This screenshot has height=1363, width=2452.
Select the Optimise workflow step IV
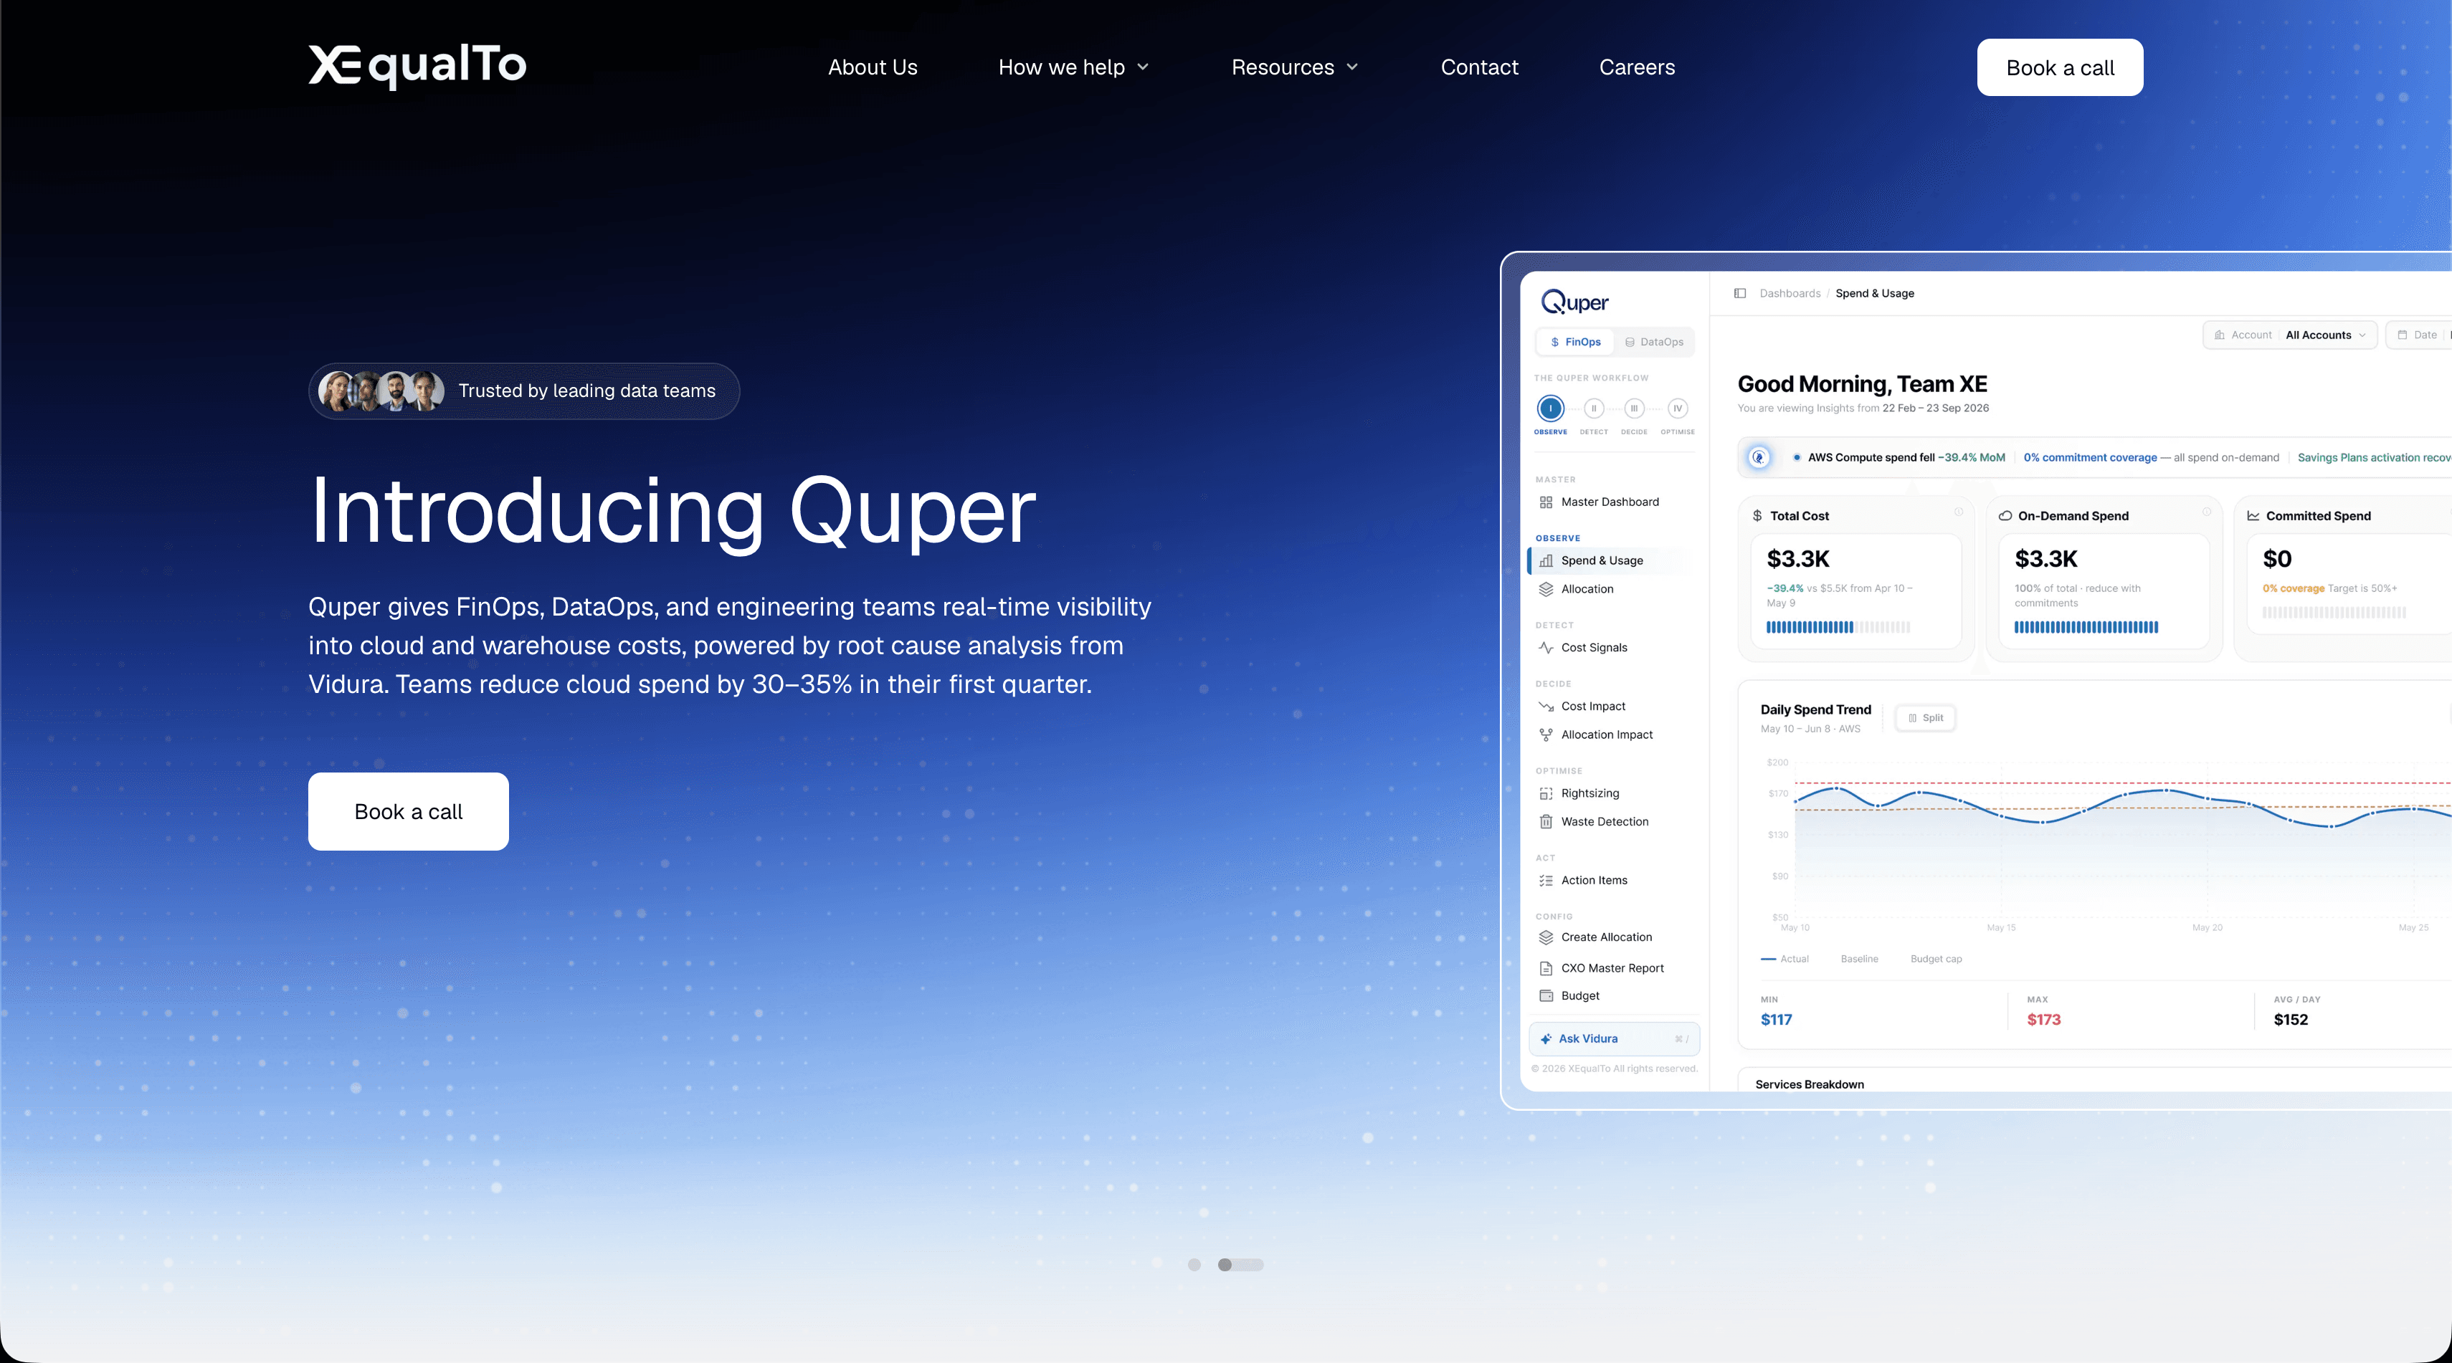[x=1677, y=409]
